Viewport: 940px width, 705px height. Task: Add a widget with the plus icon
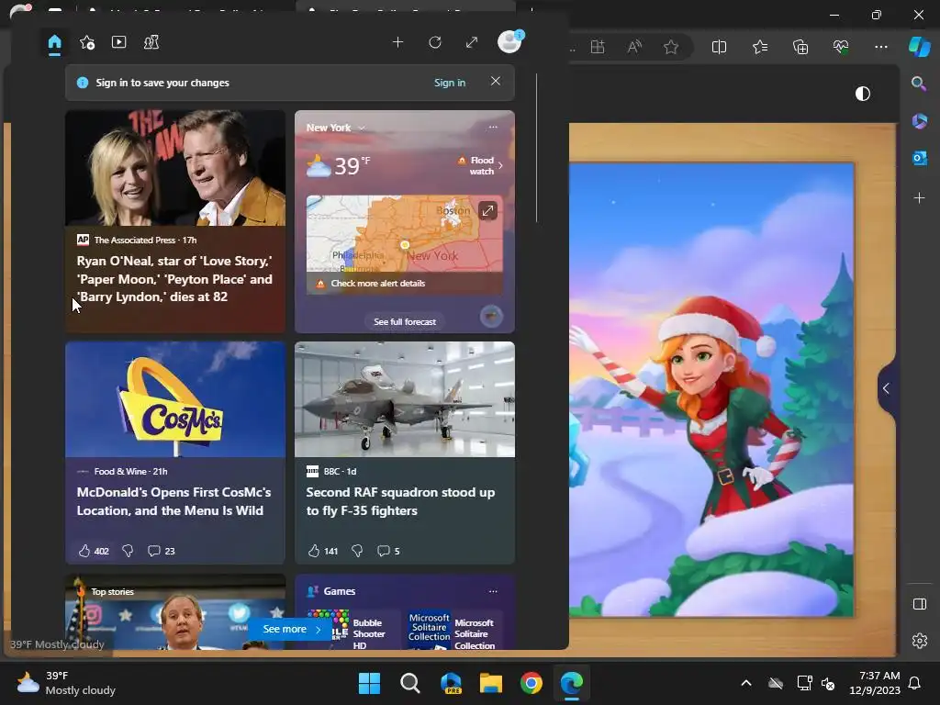tap(397, 42)
